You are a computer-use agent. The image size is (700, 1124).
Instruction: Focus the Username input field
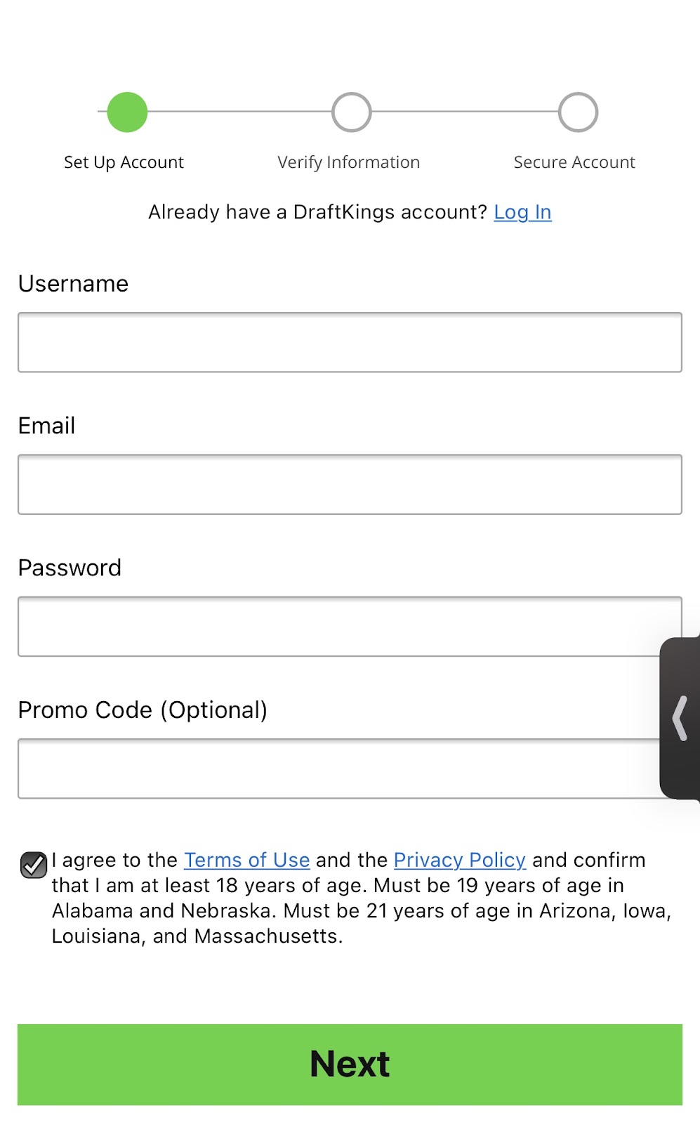point(350,342)
